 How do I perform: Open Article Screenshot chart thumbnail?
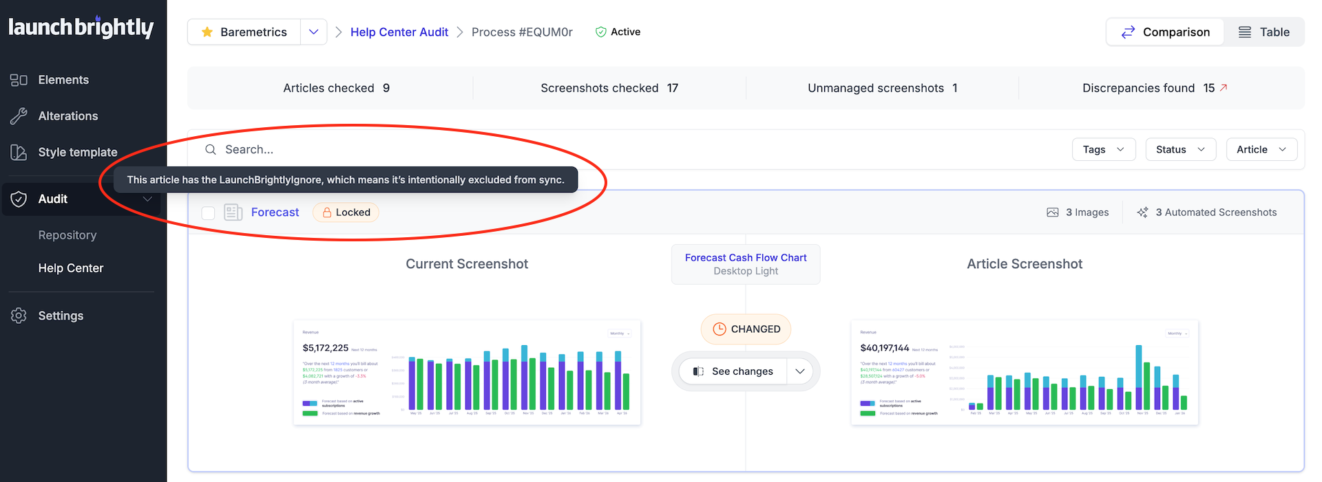click(x=1025, y=372)
